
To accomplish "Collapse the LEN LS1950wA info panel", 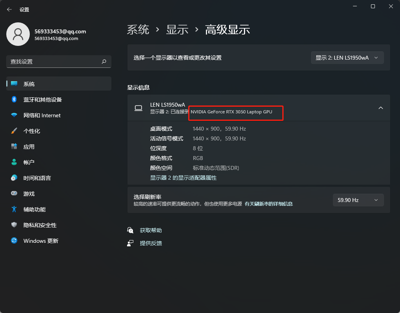I will click(381, 108).
